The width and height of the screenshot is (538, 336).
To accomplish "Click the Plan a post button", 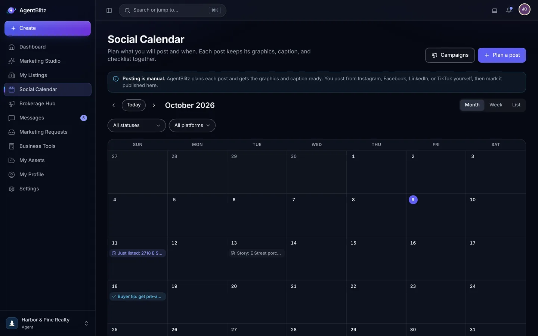I will click(x=502, y=55).
